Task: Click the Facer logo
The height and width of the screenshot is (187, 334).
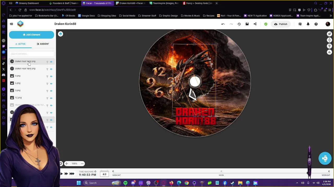Action: tap(20, 24)
